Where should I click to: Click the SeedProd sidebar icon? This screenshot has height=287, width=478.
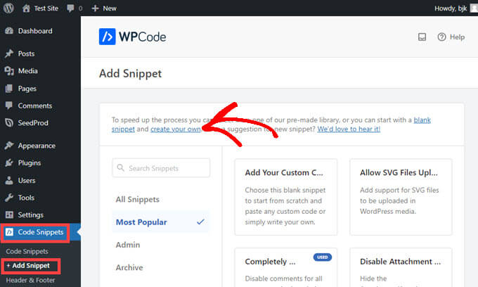click(x=9, y=122)
